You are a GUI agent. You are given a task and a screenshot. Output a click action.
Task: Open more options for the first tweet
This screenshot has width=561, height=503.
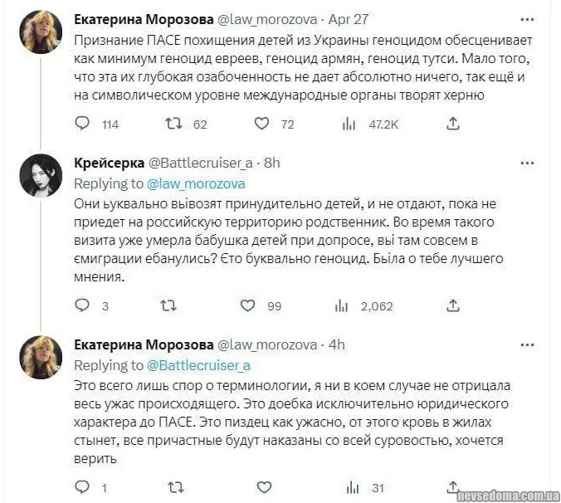(527, 18)
